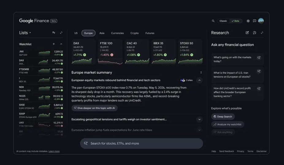Open the Terms footer link
Viewport: 284px width, 165px height.
click(250, 151)
